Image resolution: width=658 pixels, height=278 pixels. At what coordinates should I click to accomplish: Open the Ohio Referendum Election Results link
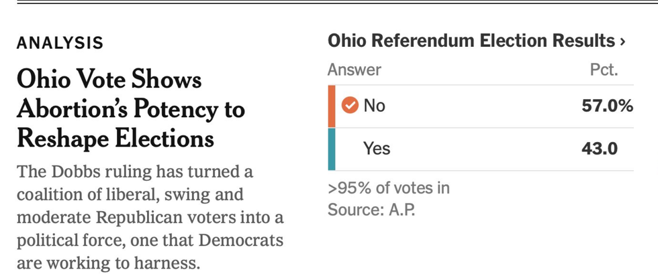(x=470, y=41)
